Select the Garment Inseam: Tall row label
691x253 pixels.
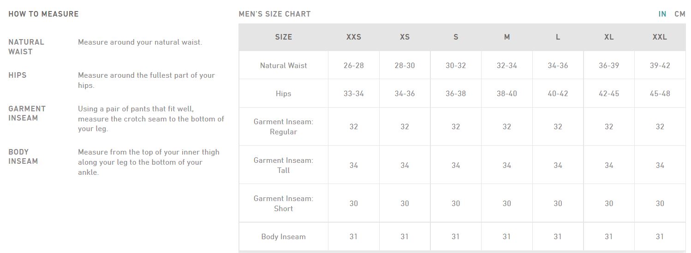coord(283,165)
